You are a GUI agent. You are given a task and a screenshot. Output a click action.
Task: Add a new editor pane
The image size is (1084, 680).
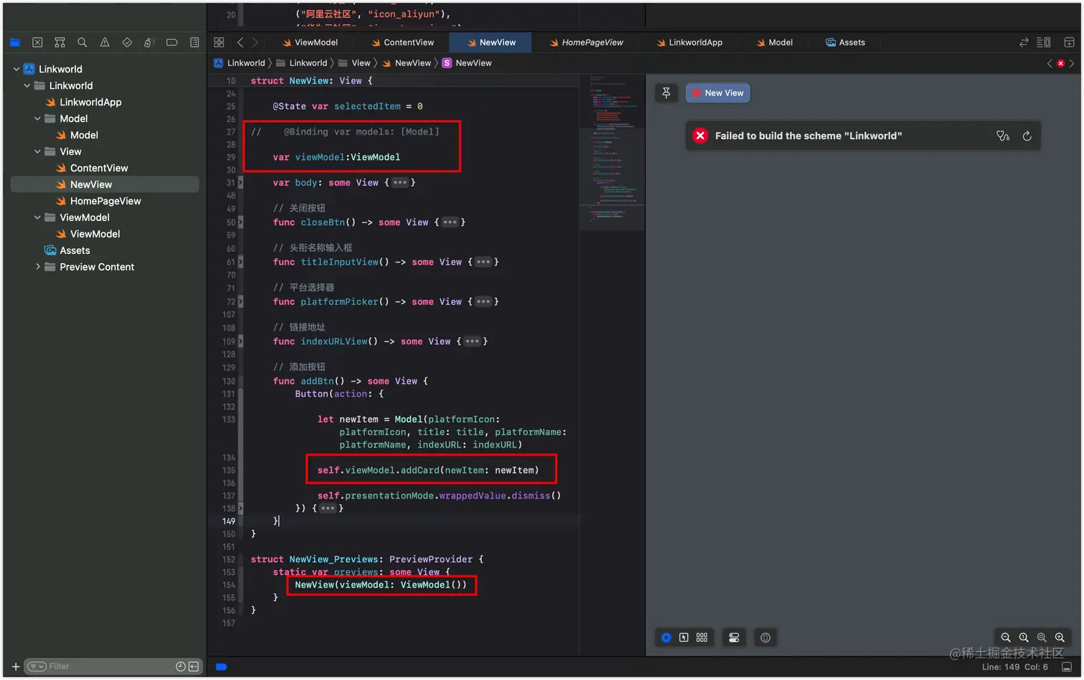(x=1069, y=42)
